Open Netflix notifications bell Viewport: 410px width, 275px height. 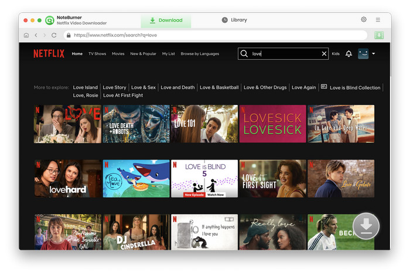pyautogui.click(x=348, y=53)
